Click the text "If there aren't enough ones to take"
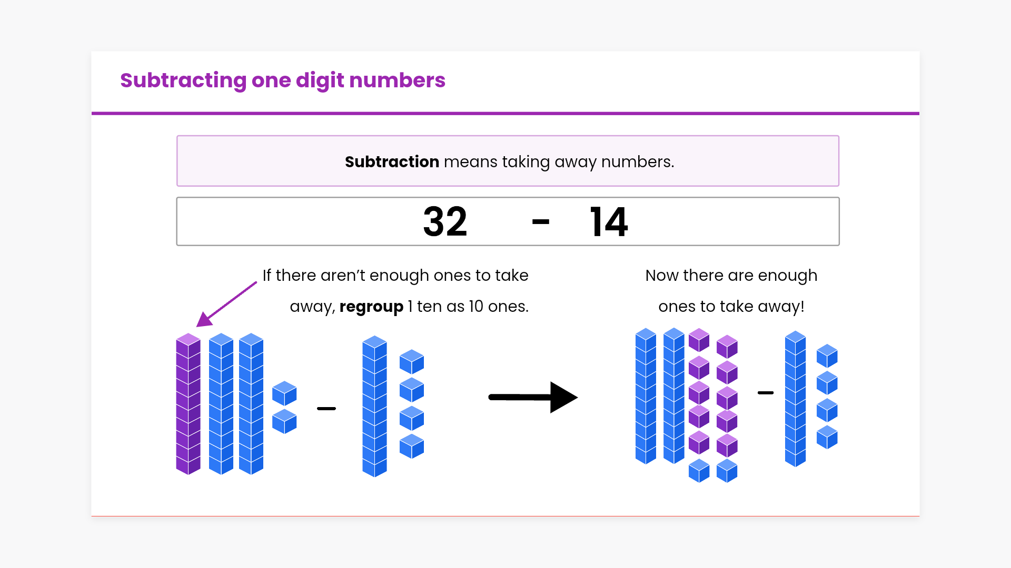Screen dimensions: 1011x568 pyautogui.click(x=395, y=275)
